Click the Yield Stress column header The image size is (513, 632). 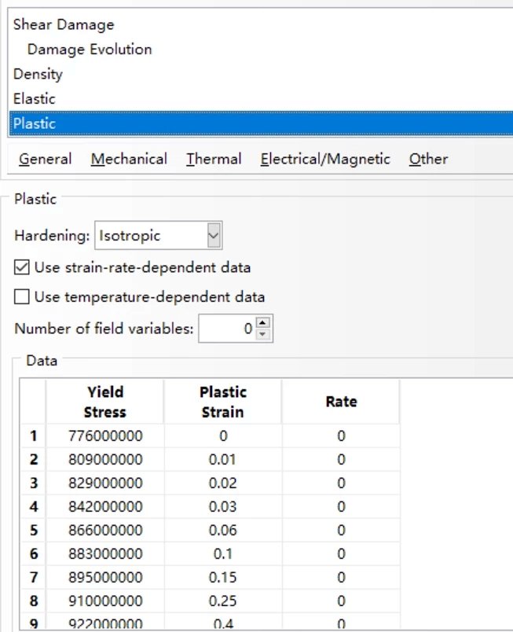coord(105,402)
